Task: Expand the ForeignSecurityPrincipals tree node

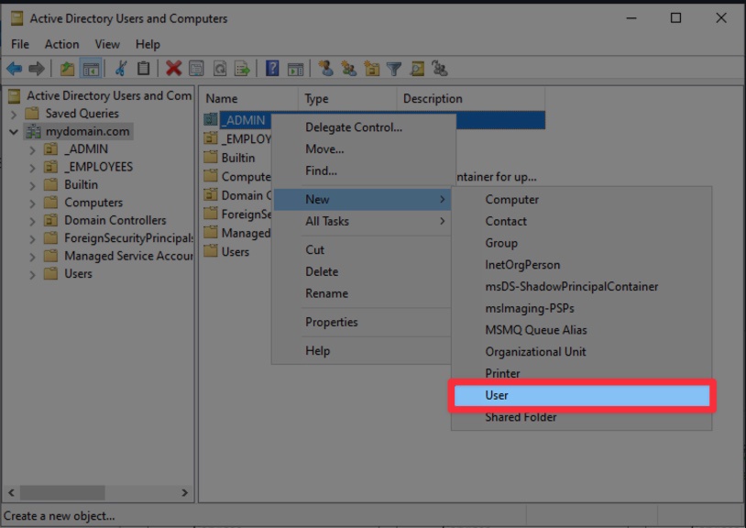Action: coord(32,238)
